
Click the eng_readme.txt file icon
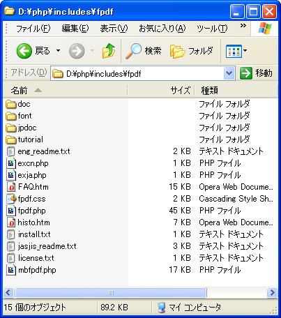(x=11, y=151)
